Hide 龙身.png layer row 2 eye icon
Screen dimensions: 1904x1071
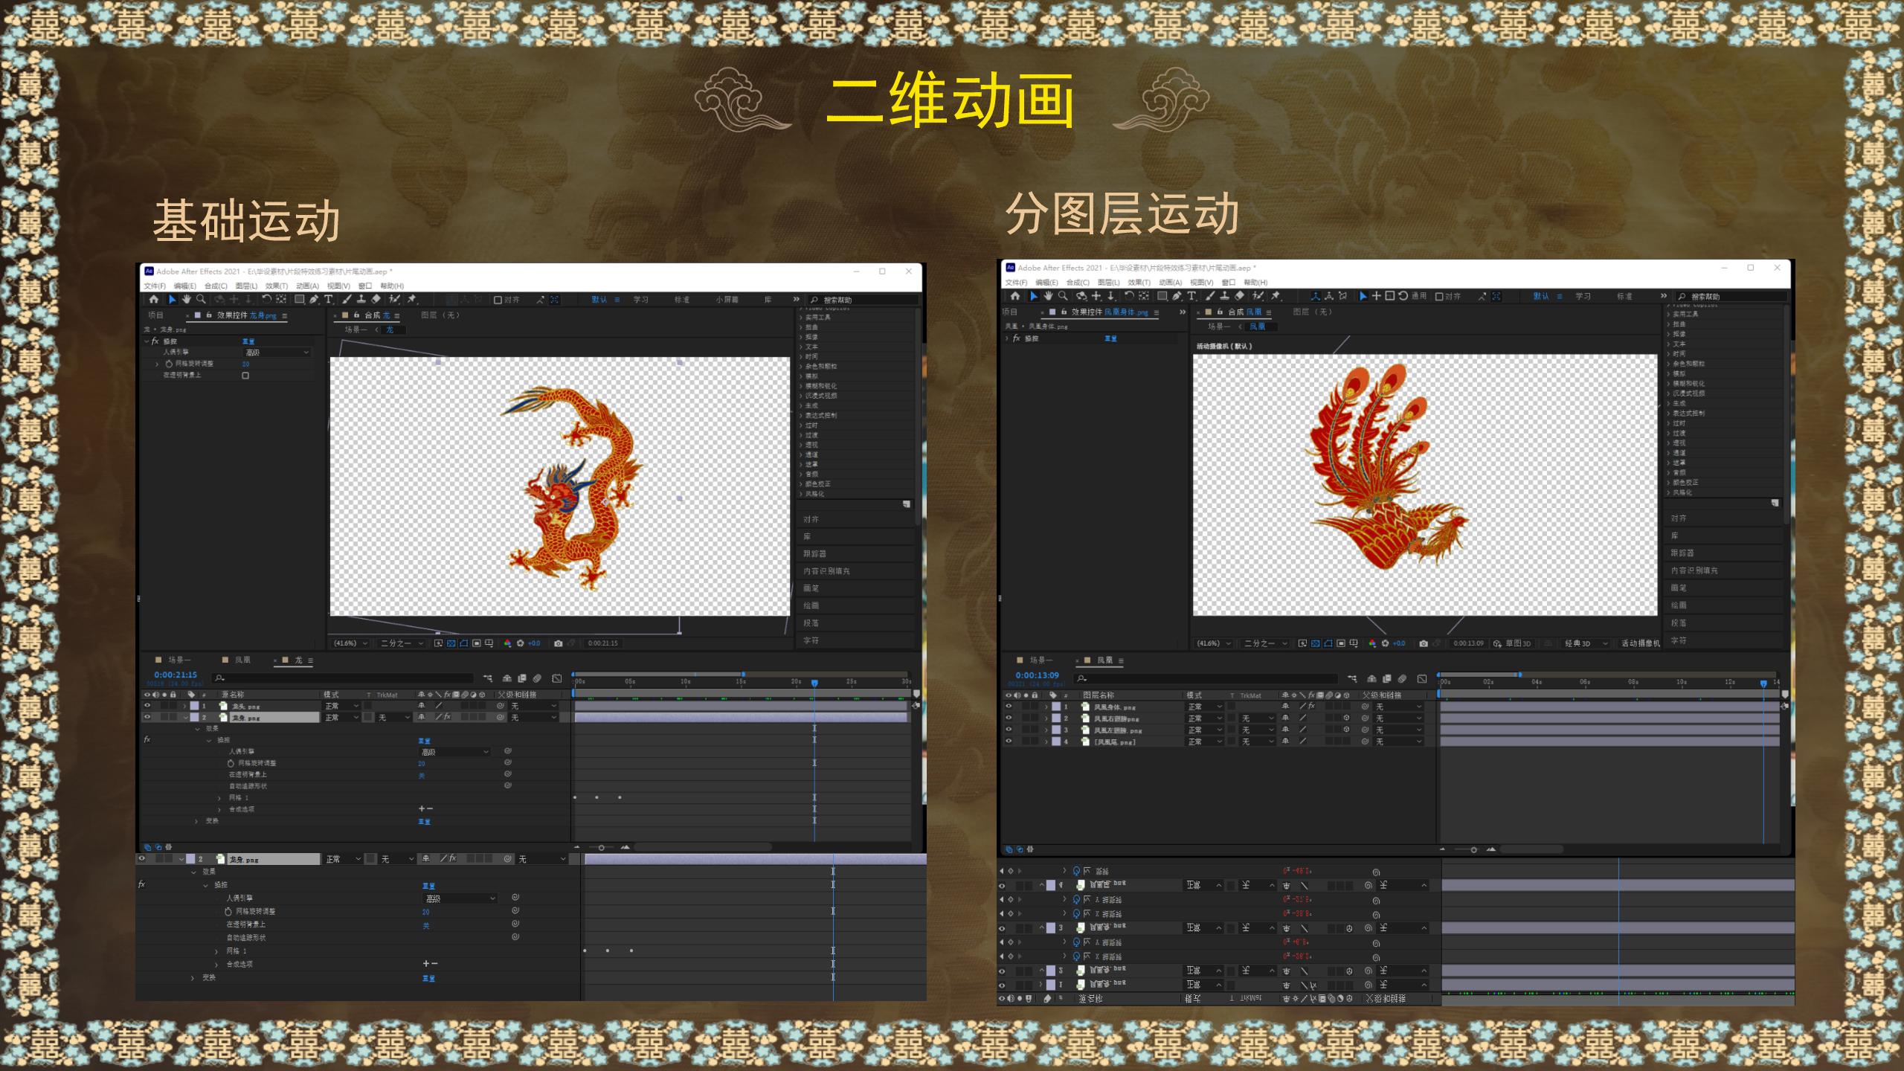147,717
